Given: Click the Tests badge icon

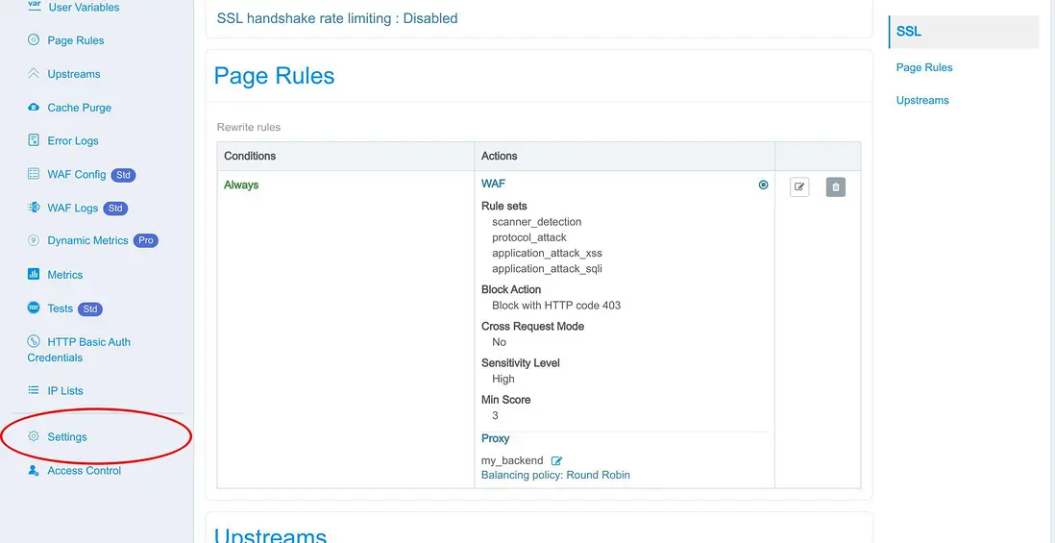Looking at the screenshot, I should pos(34,308).
